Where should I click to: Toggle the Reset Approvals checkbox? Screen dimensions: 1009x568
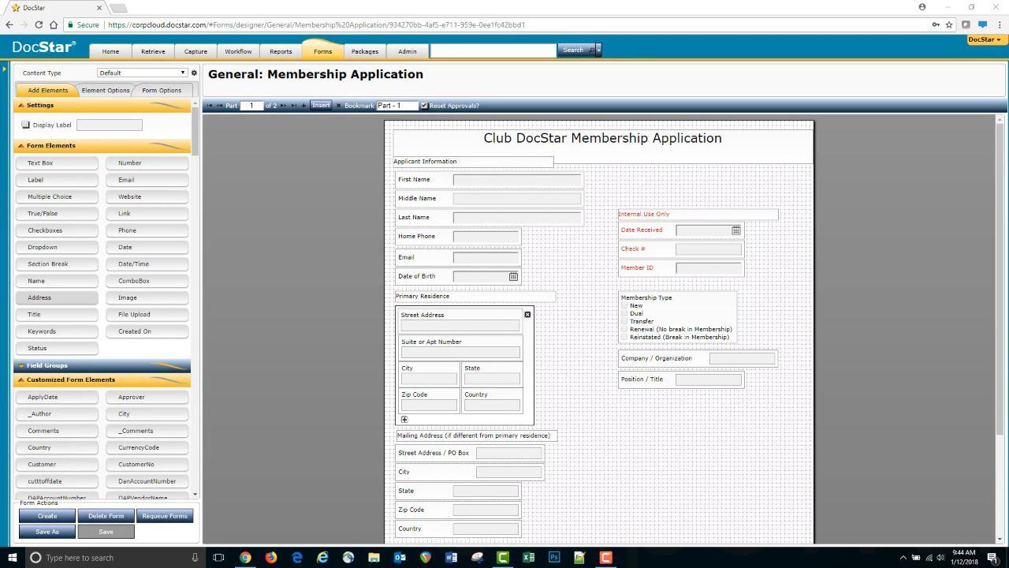424,106
